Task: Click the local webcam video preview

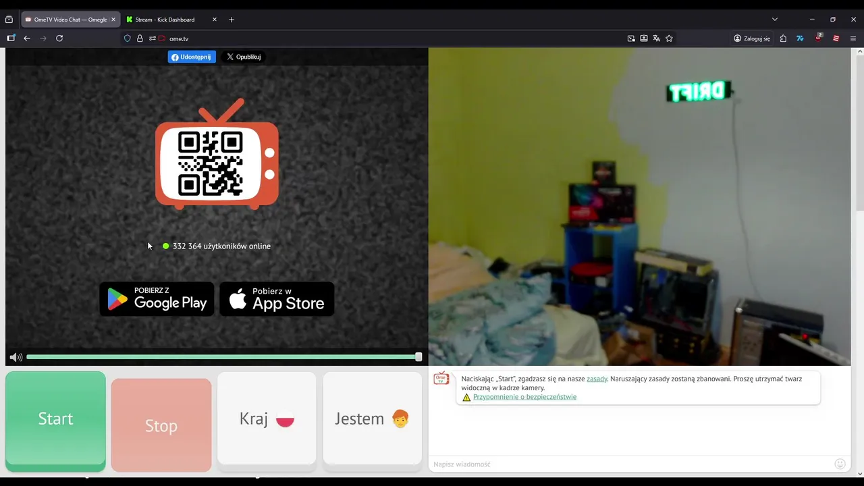Action: click(639, 207)
